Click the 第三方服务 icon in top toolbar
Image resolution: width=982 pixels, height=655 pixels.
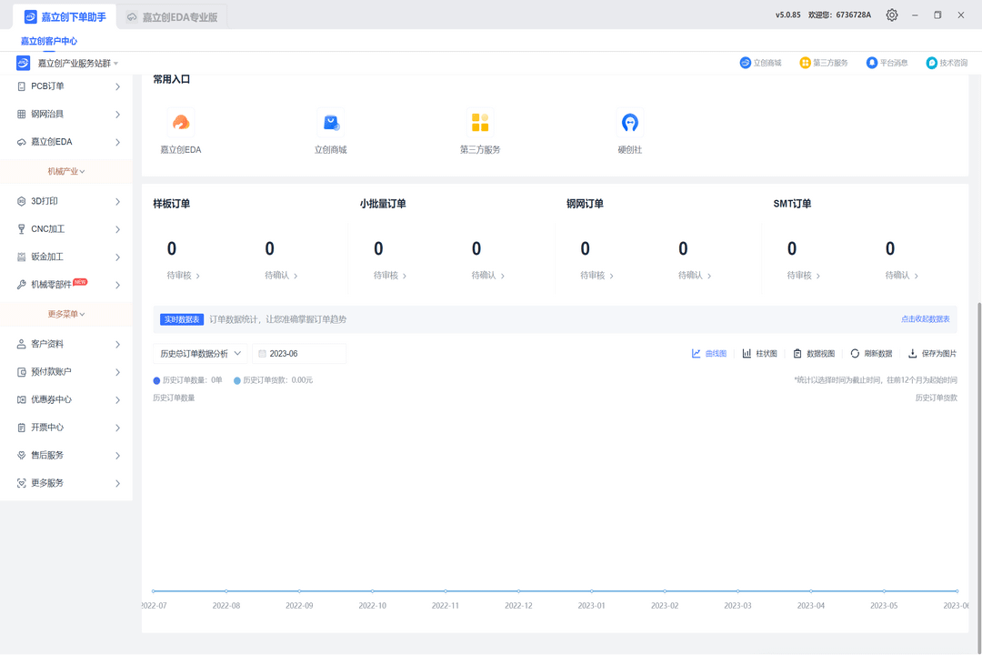click(806, 63)
